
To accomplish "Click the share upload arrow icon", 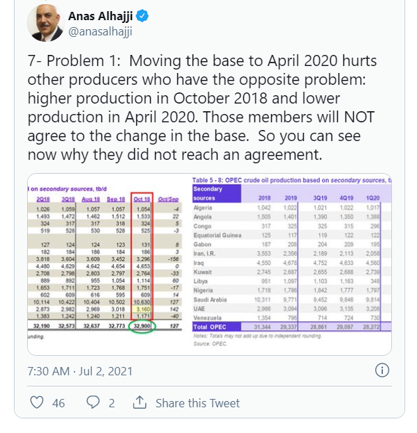I will point(140,402).
